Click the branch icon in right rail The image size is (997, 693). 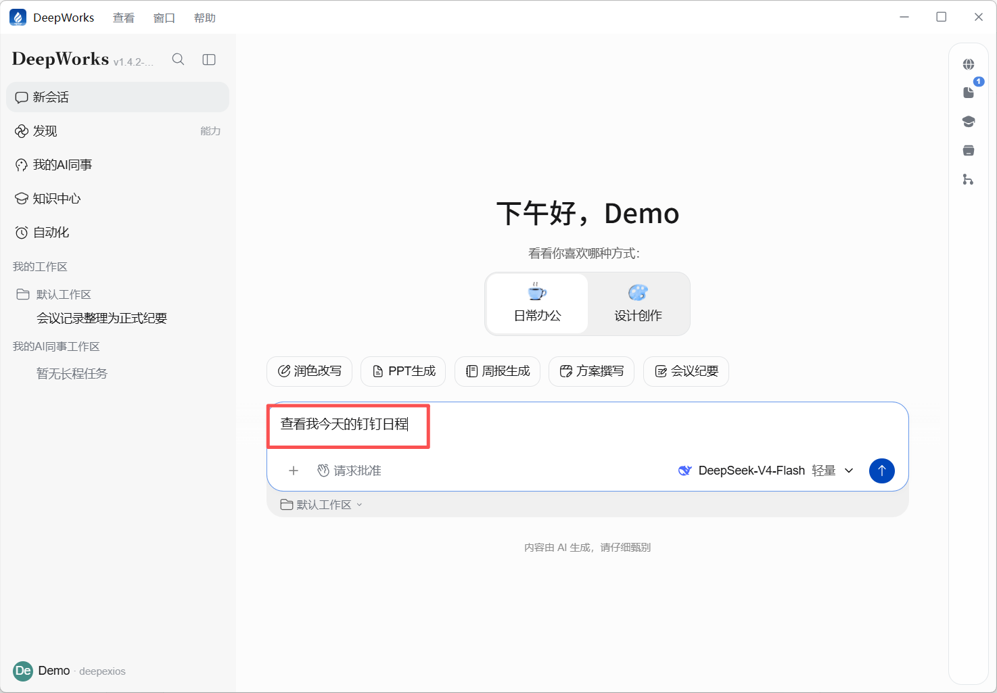coord(968,179)
